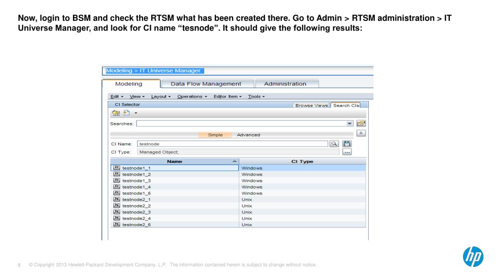Switch to Simple search mode
This screenshot has height=280, width=498.
coord(215,135)
